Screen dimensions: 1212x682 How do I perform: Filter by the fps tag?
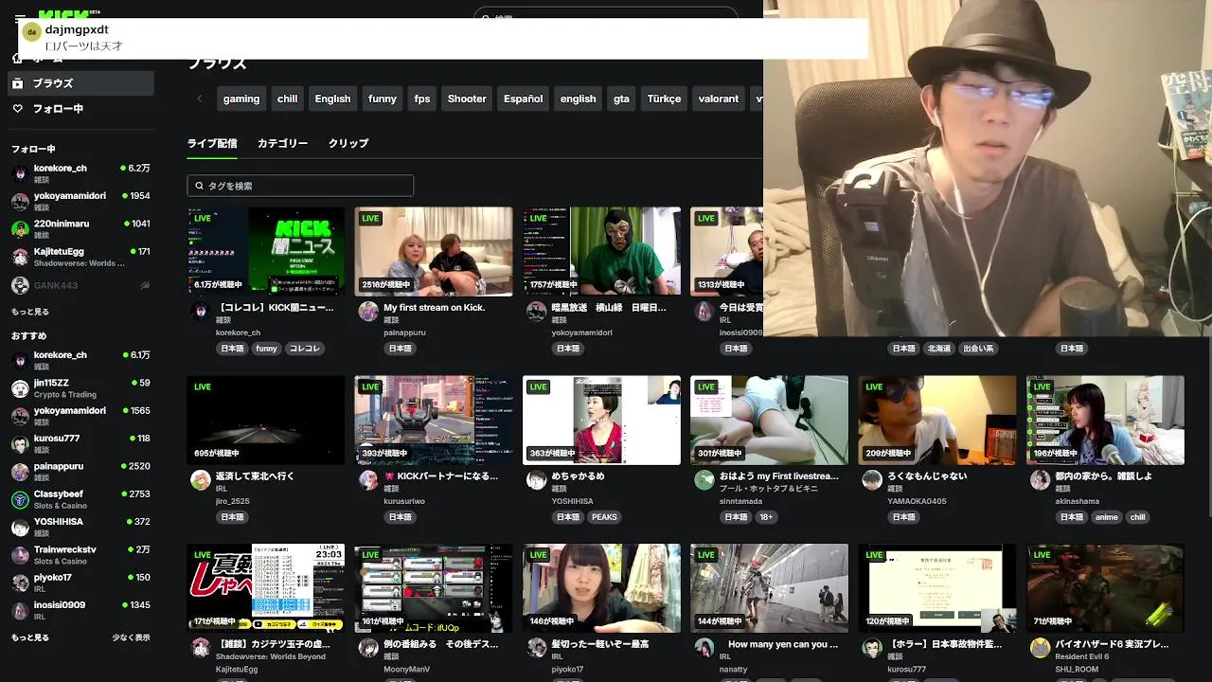[421, 99]
